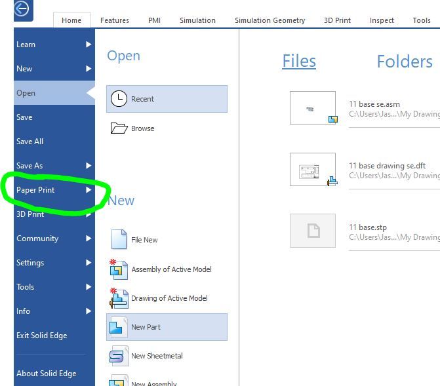
Task: Expand the Info submenu arrow
Action: pyautogui.click(x=89, y=311)
